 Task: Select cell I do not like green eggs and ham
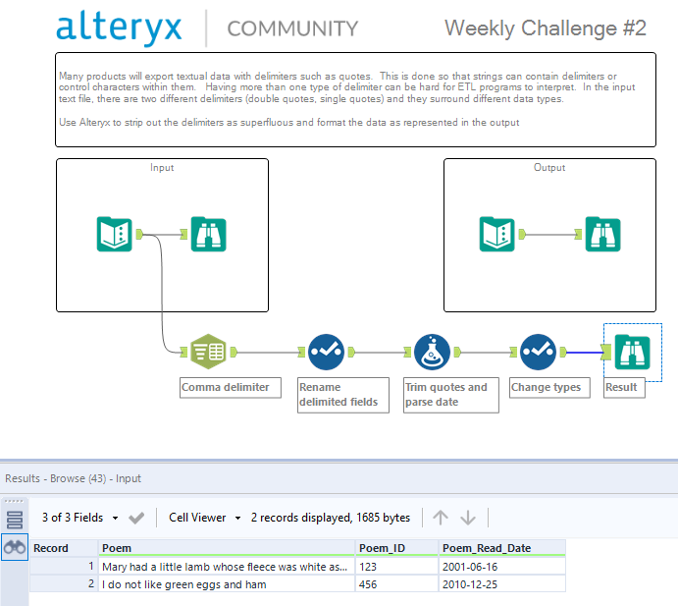[226, 584]
